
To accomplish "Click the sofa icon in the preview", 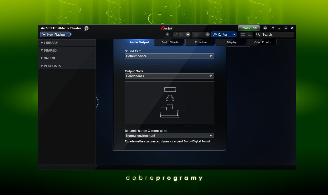I will pos(170,111).
